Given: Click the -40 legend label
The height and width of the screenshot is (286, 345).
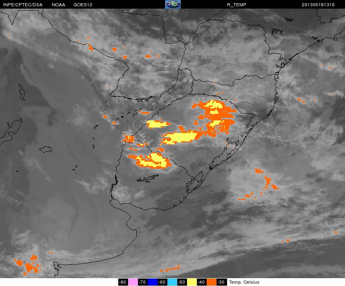Looking at the screenshot, I should (202, 282).
